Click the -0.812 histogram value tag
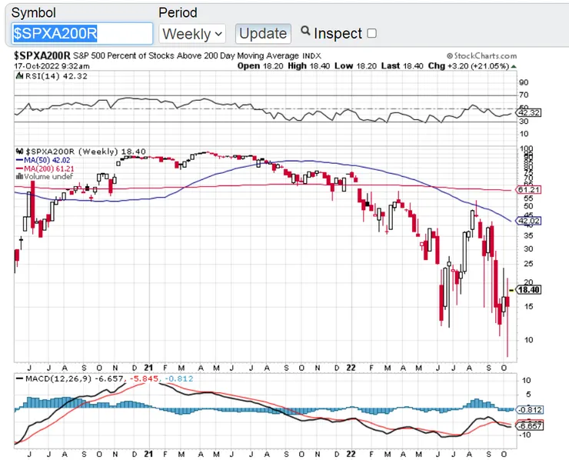This screenshot has width=569, height=460. coord(529,409)
